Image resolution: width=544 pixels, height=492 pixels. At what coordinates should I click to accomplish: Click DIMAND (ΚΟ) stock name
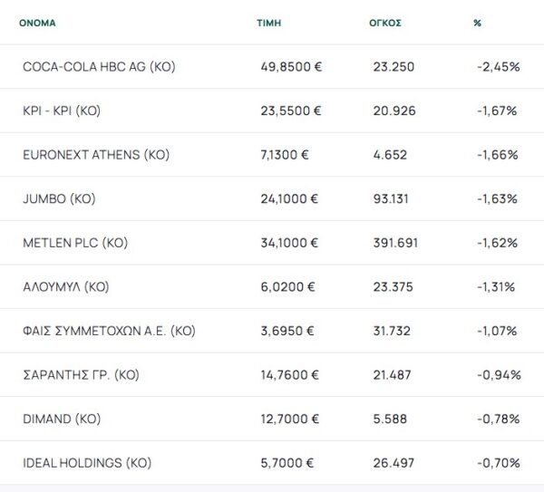pyautogui.click(x=61, y=419)
